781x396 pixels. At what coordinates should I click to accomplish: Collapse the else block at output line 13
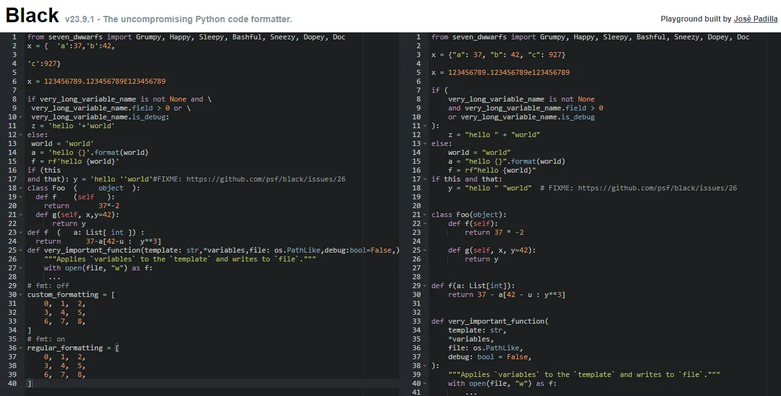pyautogui.click(x=425, y=143)
